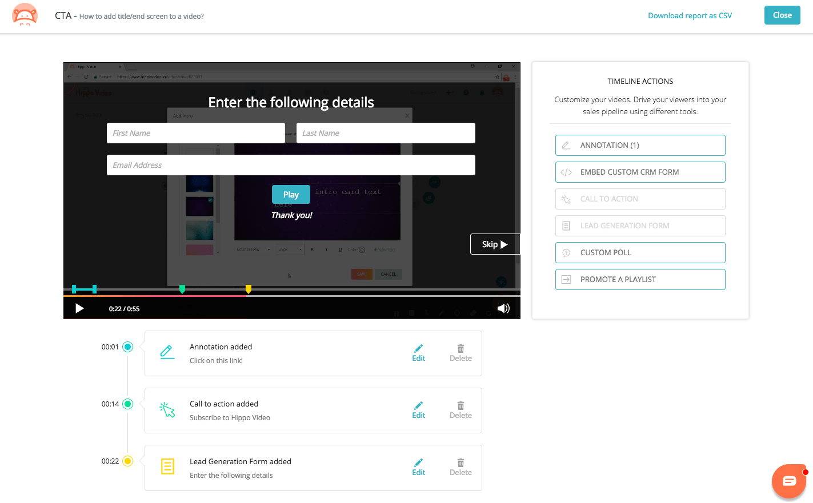
Task: Click the + NEW TEXT link
Action: (x=385, y=250)
